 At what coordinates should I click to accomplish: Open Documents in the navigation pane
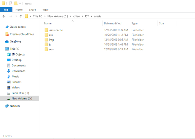pyautogui.click(x=19, y=66)
